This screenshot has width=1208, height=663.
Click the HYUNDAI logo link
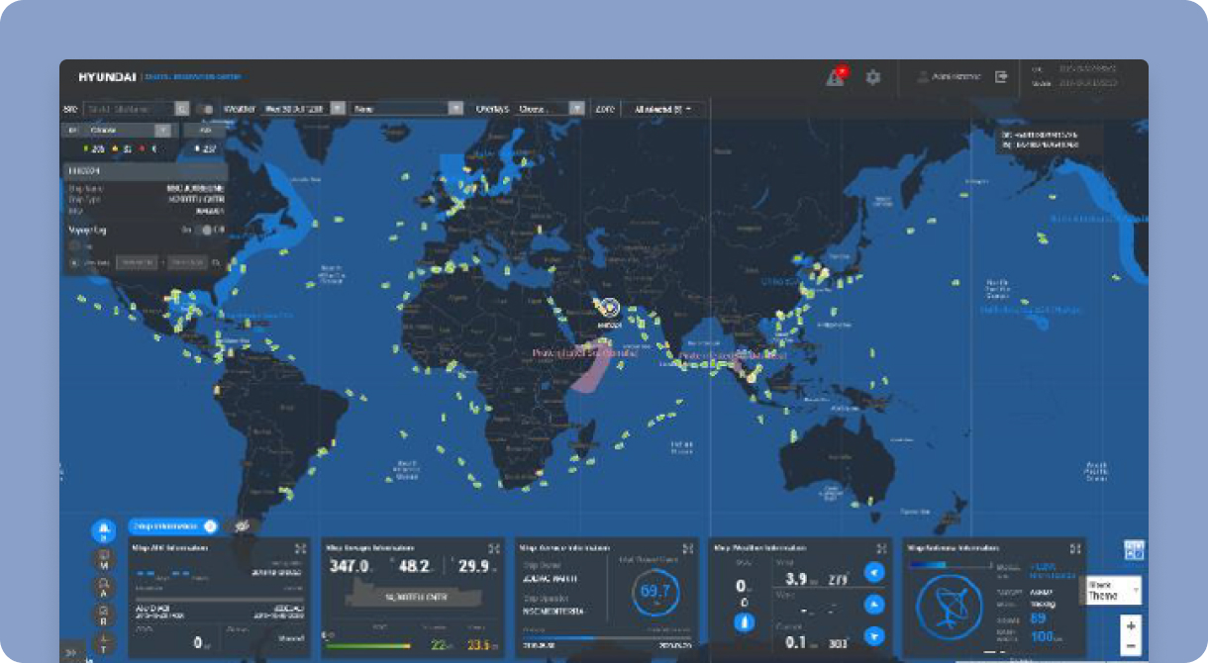106,77
